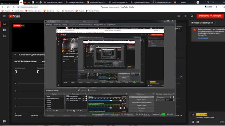Screen dimensions: 225x126
Task: Switch to НАСТРОЙКИ ТРАНСЛЯЦИИ tab
Action: pos(25,62)
